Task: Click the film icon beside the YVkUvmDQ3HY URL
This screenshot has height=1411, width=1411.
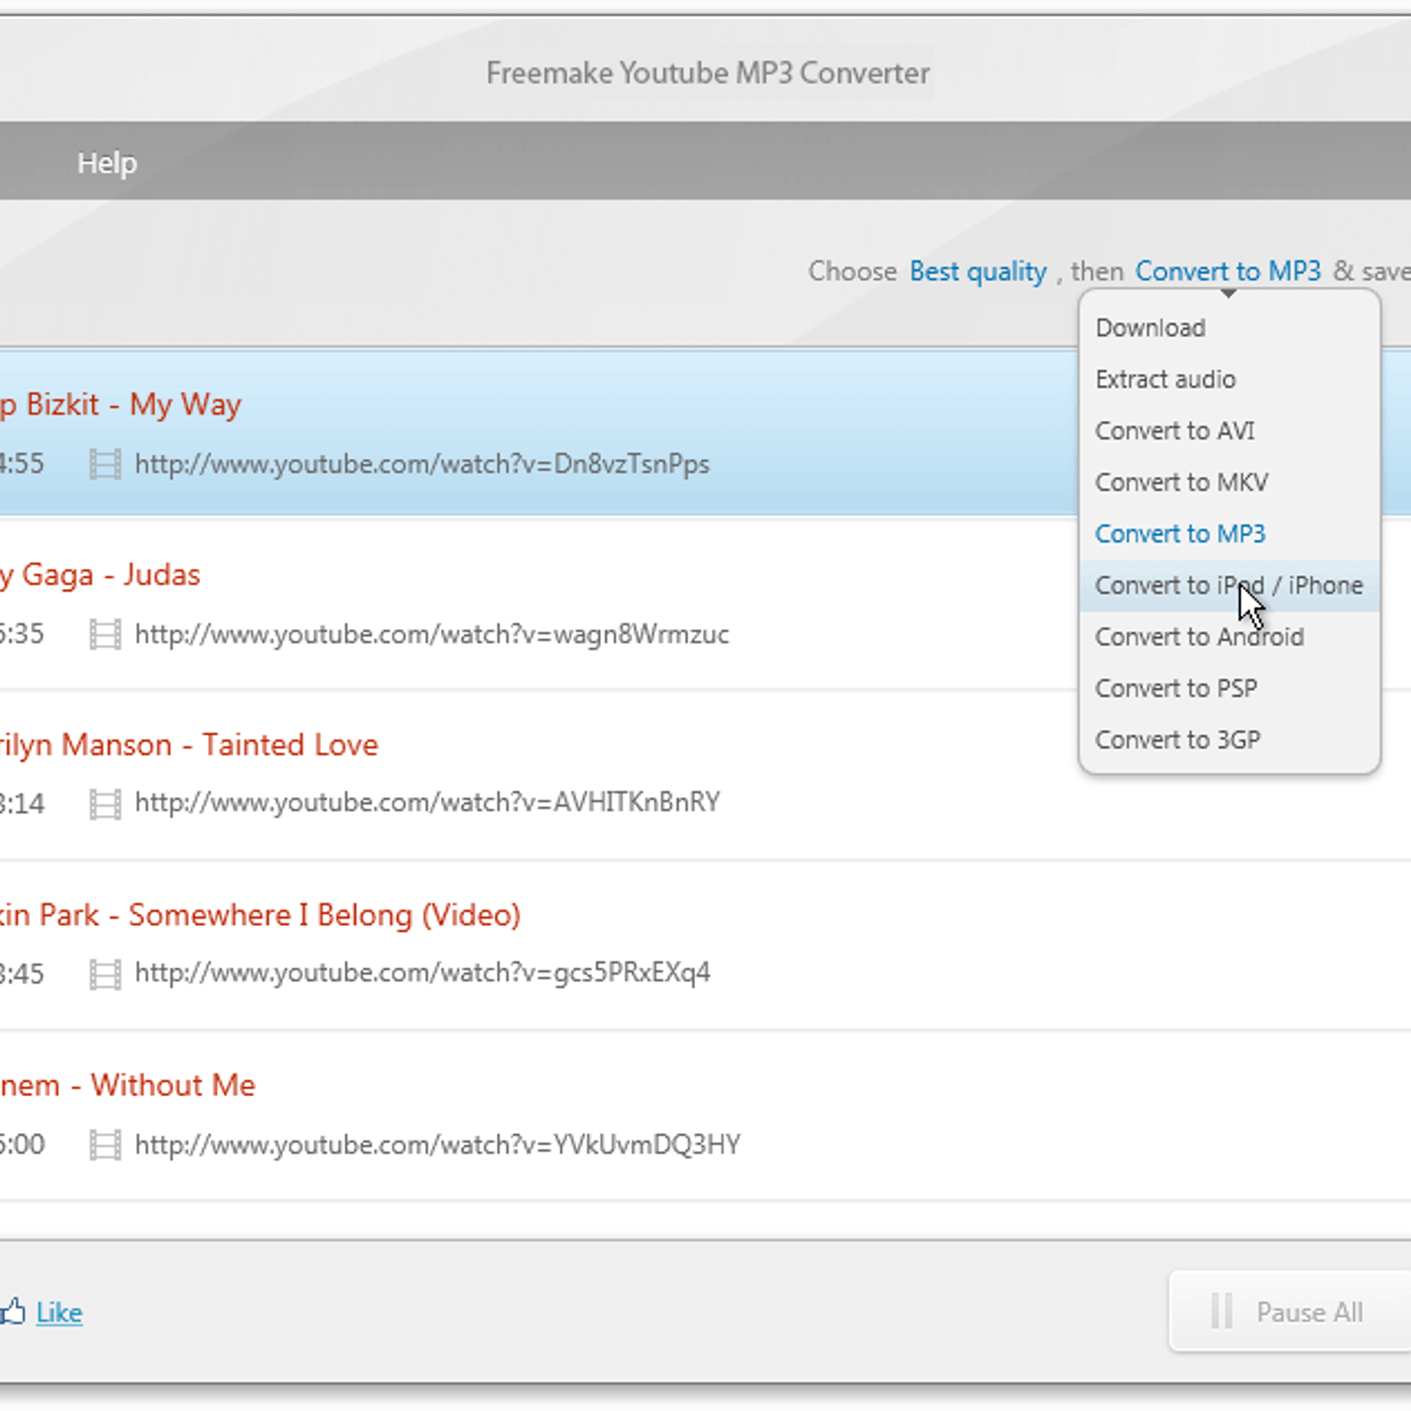Action: [105, 1146]
